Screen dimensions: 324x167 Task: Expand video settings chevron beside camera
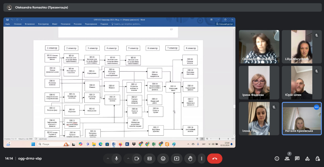point(128,159)
